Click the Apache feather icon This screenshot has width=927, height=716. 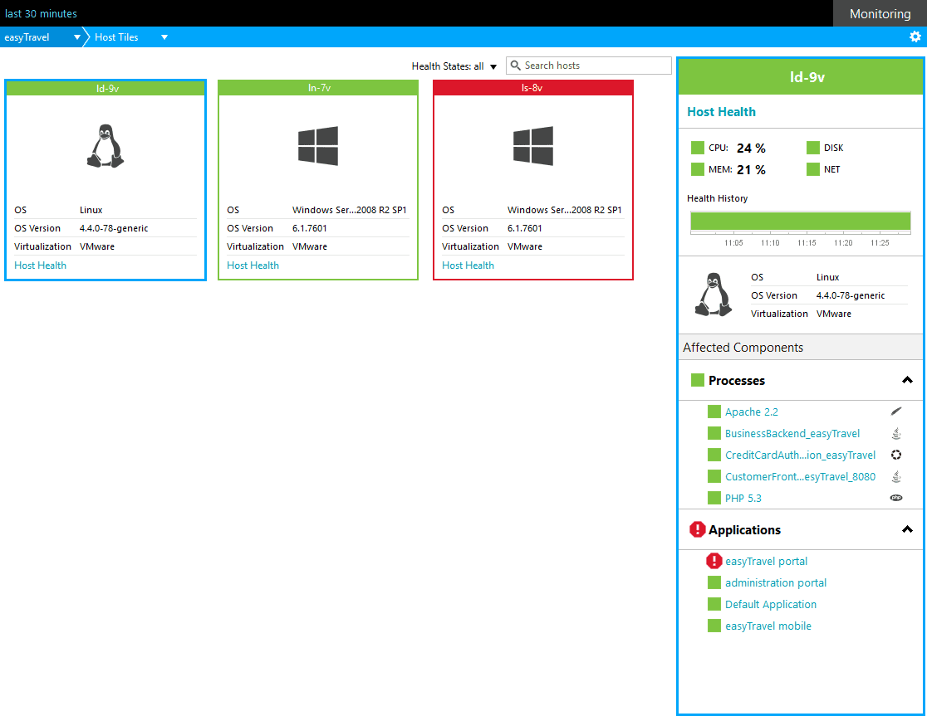(896, 412)
